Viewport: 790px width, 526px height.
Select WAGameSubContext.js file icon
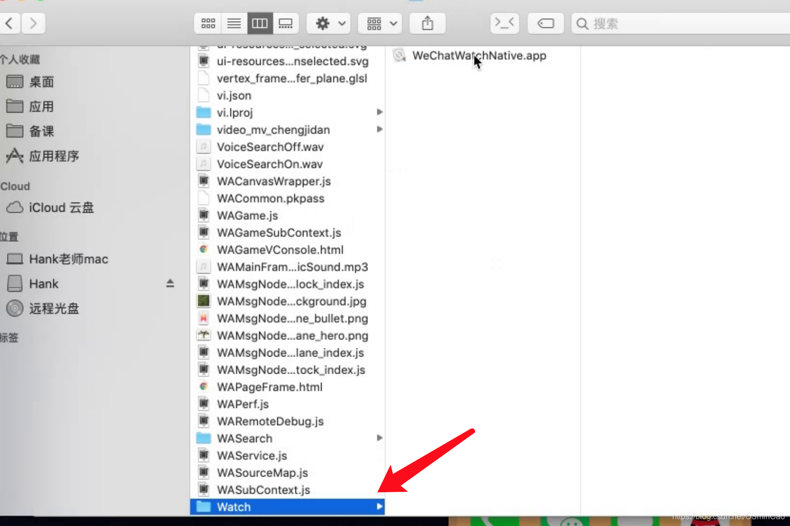click(x=204, y=232)
